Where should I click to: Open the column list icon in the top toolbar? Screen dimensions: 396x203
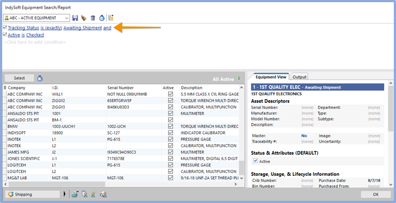(110, 17)
